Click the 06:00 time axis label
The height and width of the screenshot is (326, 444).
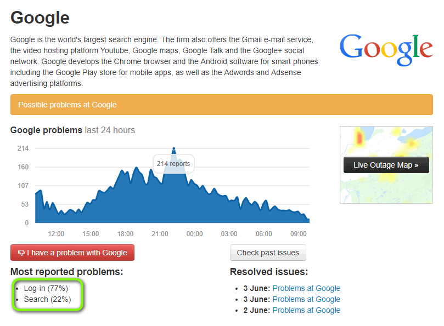264,234
